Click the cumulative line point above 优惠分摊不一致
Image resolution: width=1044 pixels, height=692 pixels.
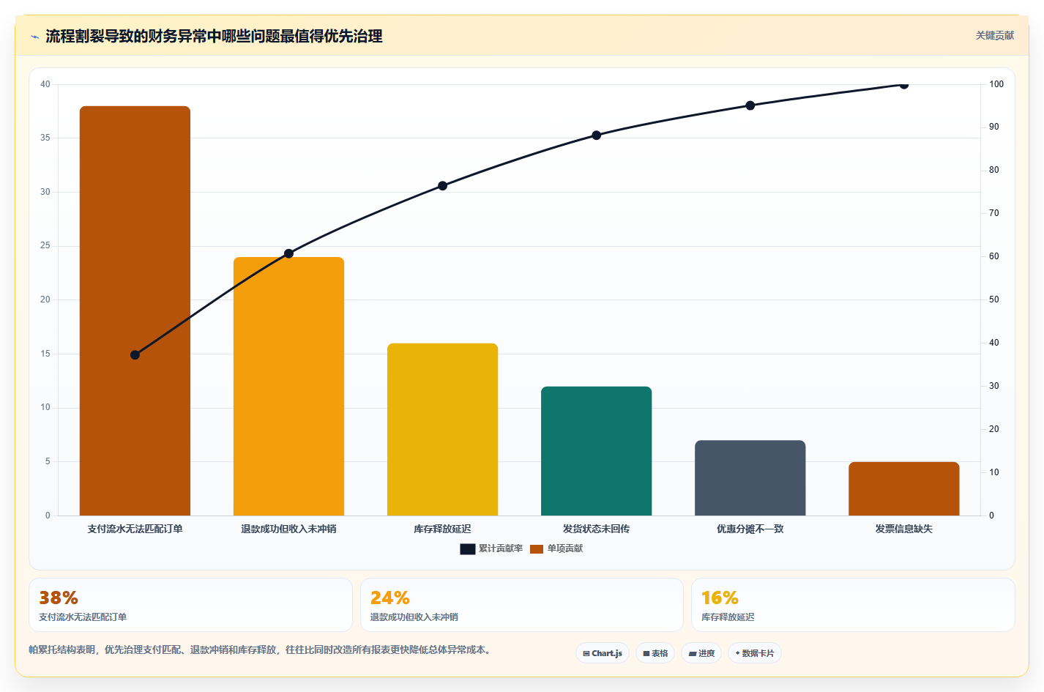pyautogui.click(x=750, y=105)
